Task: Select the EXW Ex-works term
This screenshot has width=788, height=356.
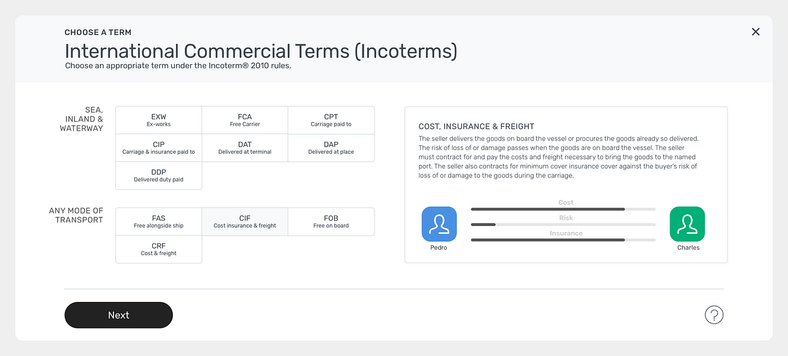Action: click(x=159, y=120)
